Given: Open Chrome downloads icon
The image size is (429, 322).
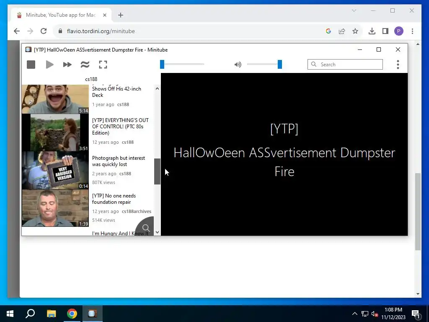Looking at the screenshot, I should tap(372, 31).
